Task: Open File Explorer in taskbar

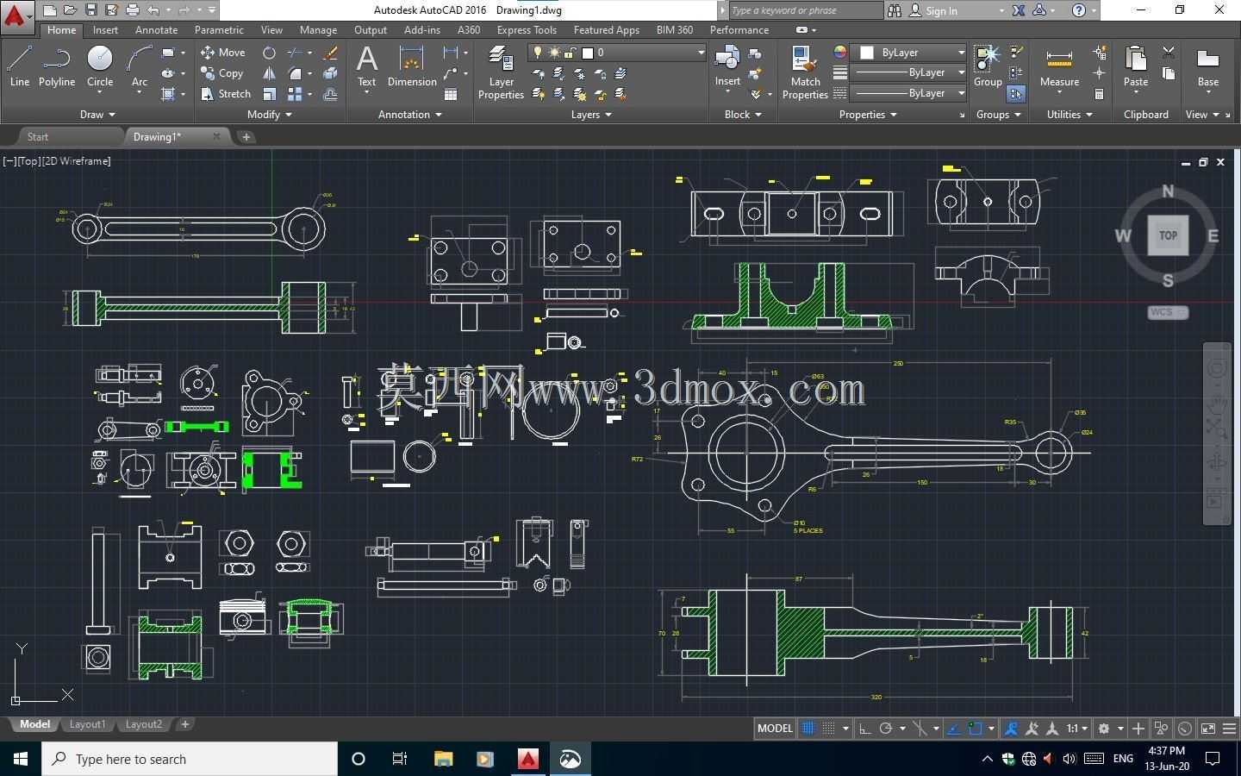Action: [x=443, y=759]
